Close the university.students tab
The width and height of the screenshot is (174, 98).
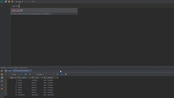30,71
